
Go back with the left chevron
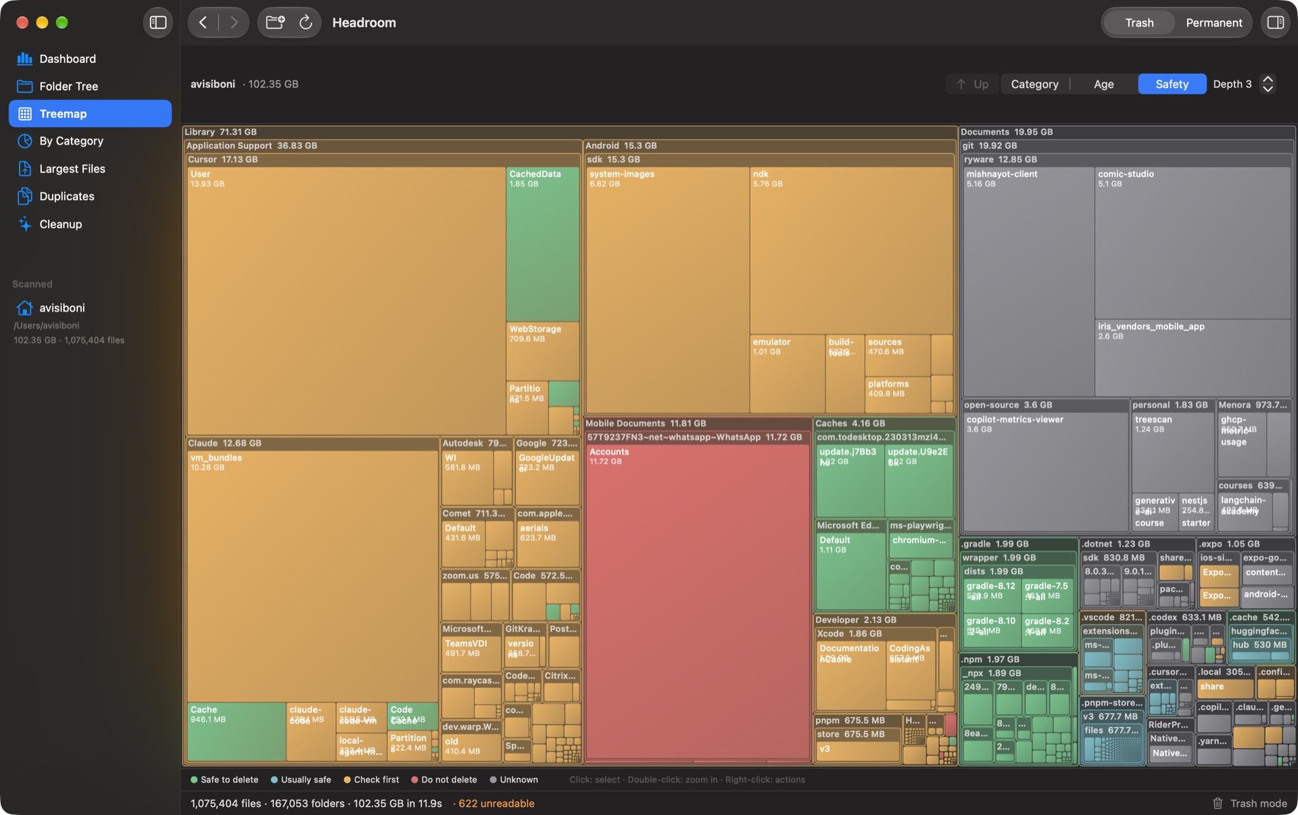(203, 22)
